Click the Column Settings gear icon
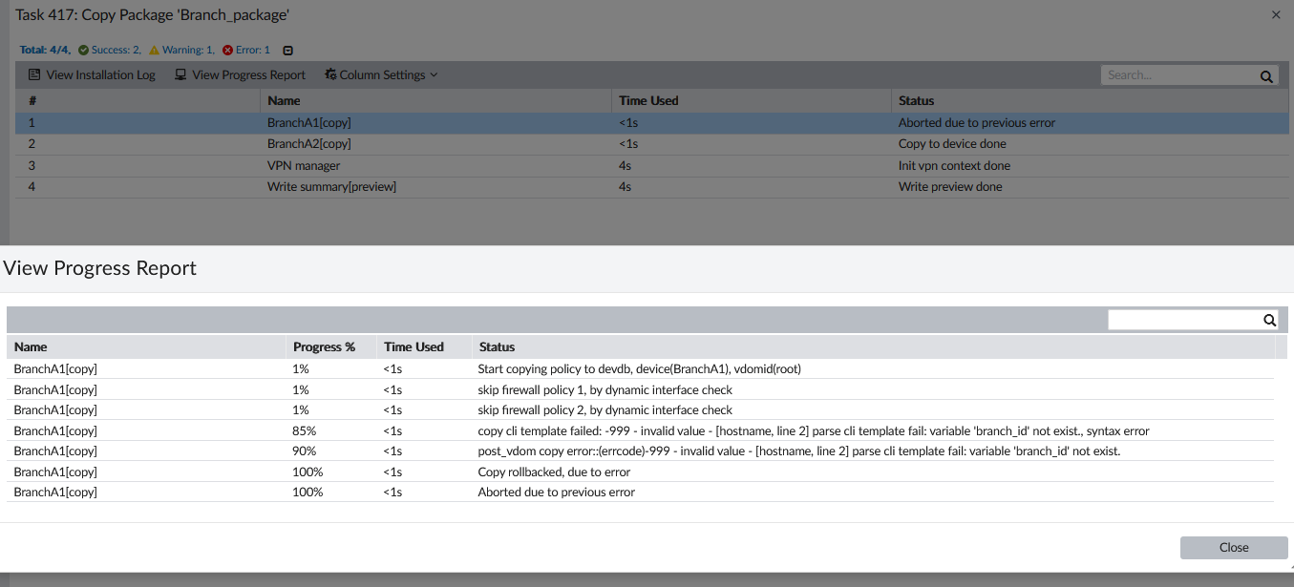Image resolution: width=1294 pixels, height=587 pixels. coord(330,74)
